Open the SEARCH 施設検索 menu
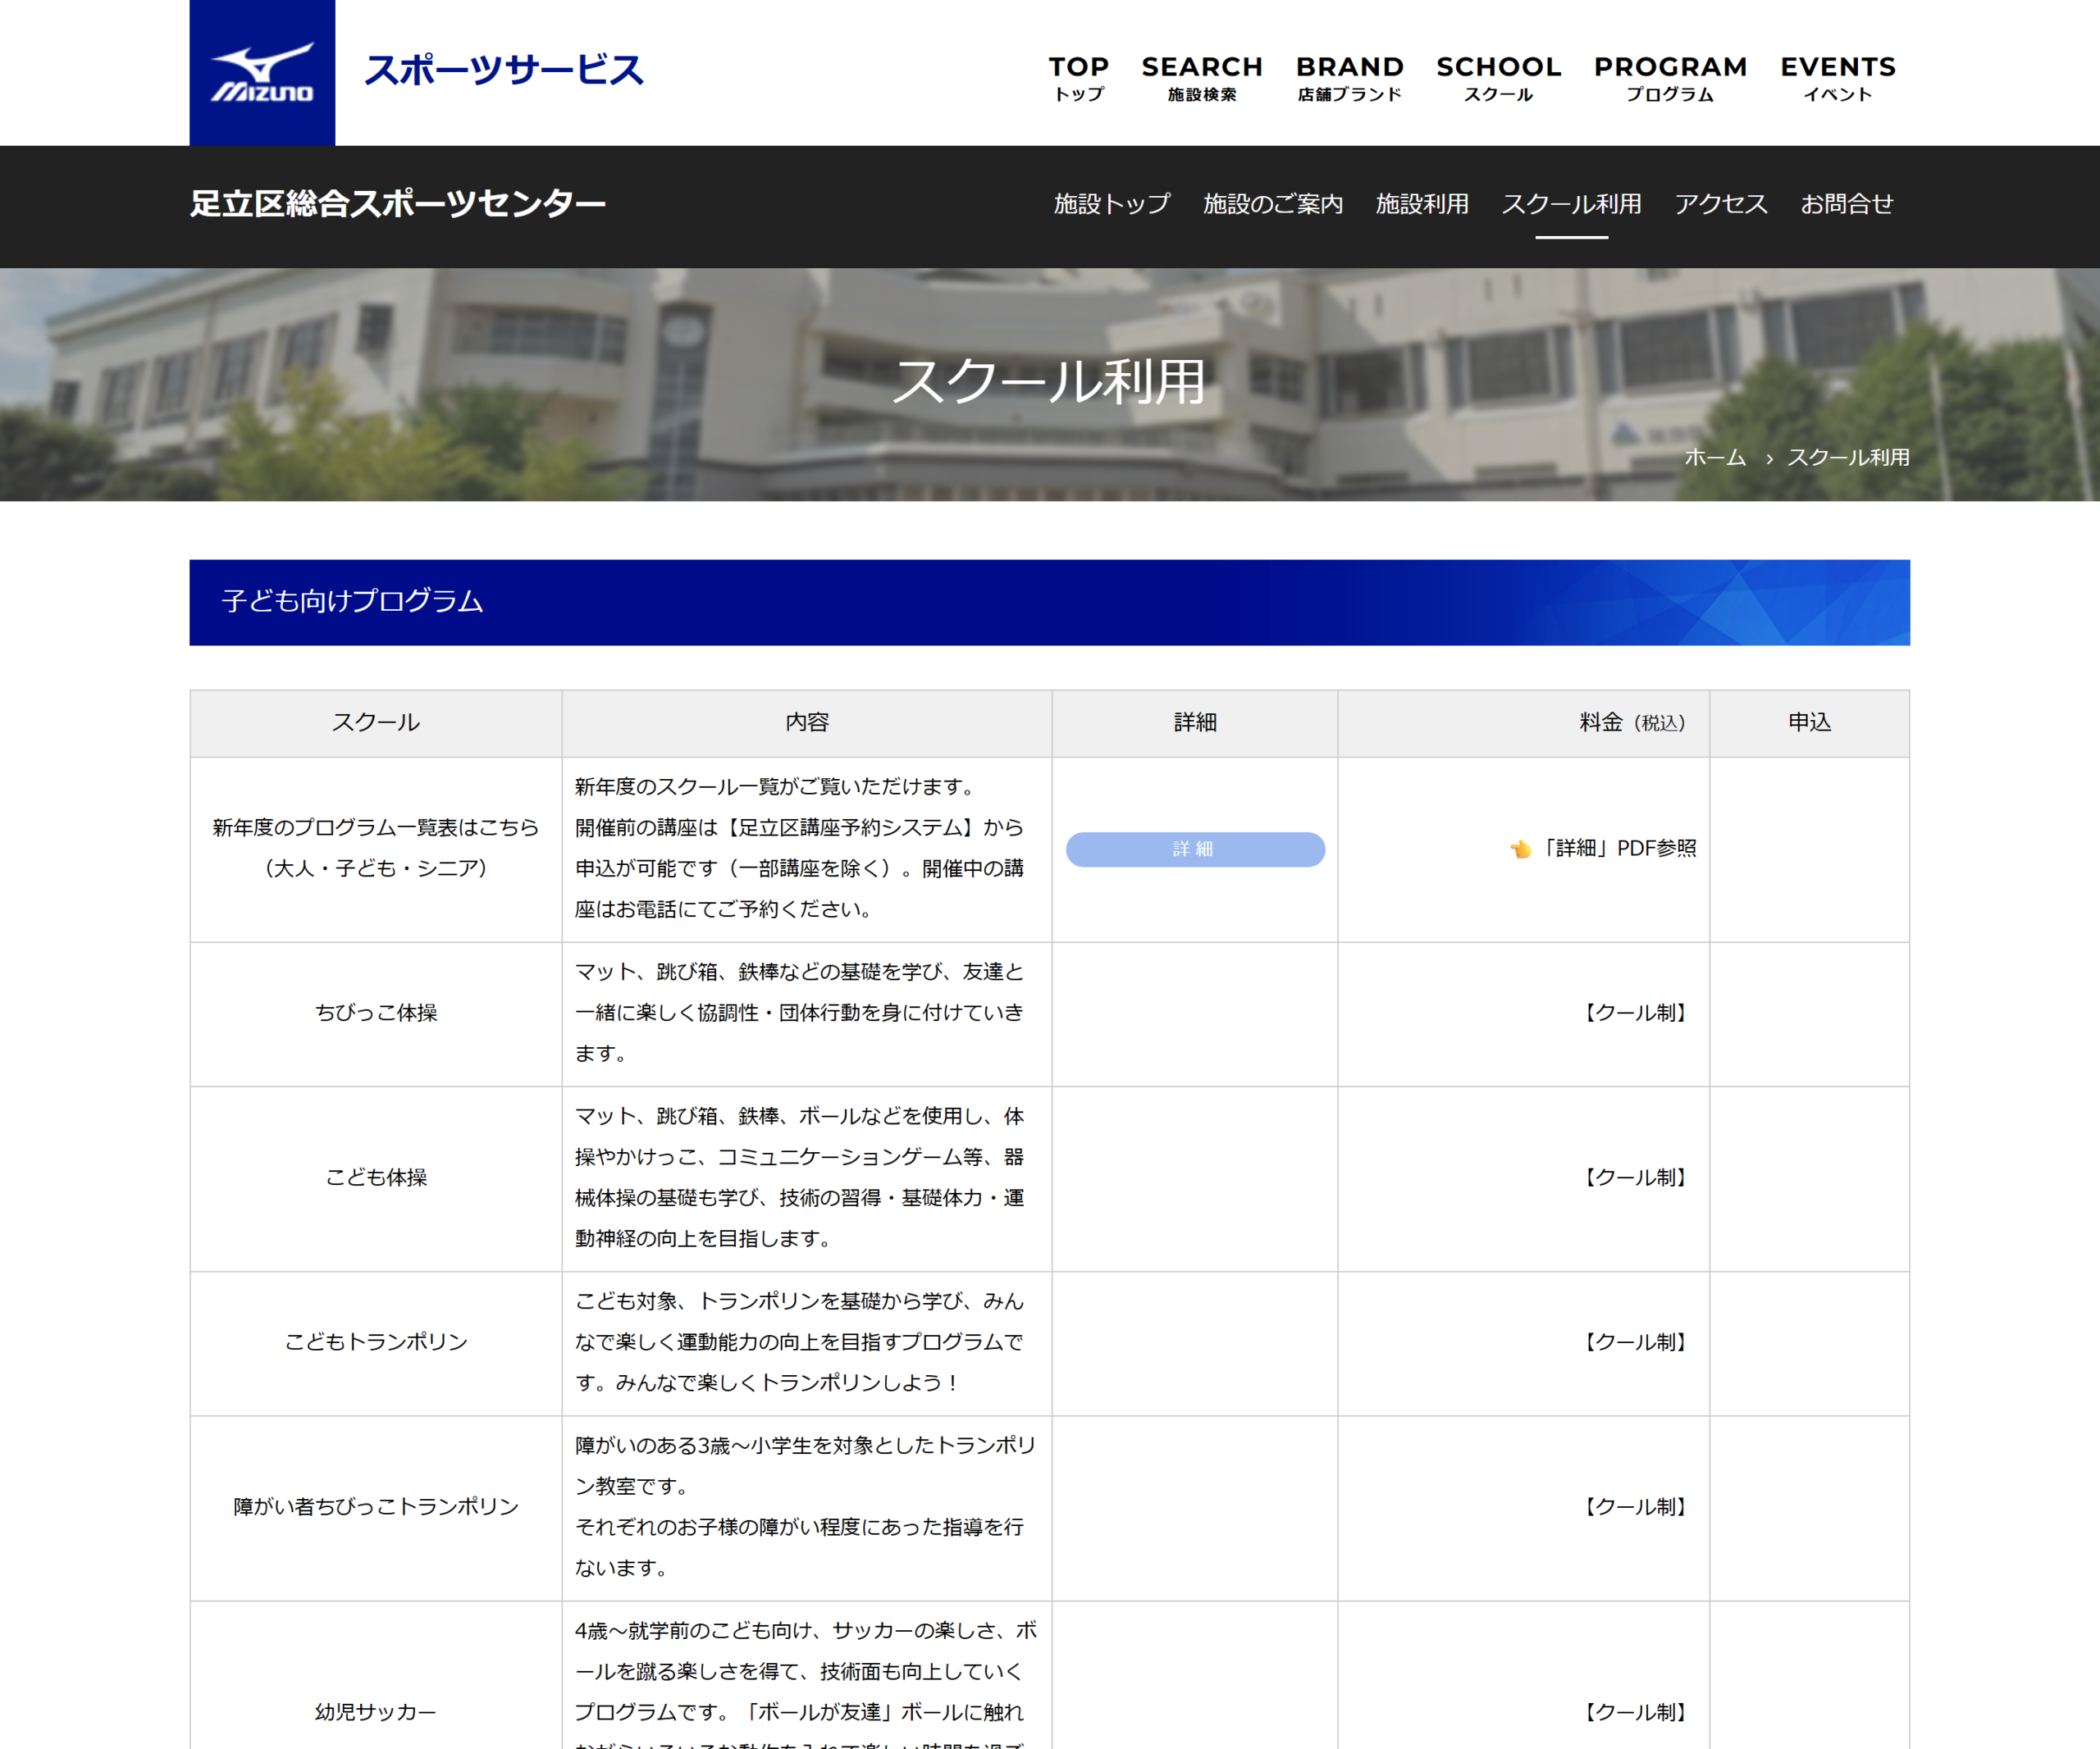The height and width of the screenshot is (1749, 2100). (x=1202, y=78)
